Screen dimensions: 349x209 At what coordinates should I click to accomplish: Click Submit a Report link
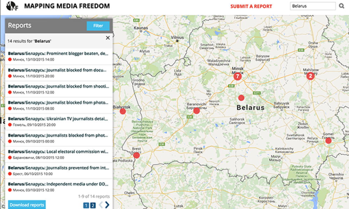pos(251,6)
